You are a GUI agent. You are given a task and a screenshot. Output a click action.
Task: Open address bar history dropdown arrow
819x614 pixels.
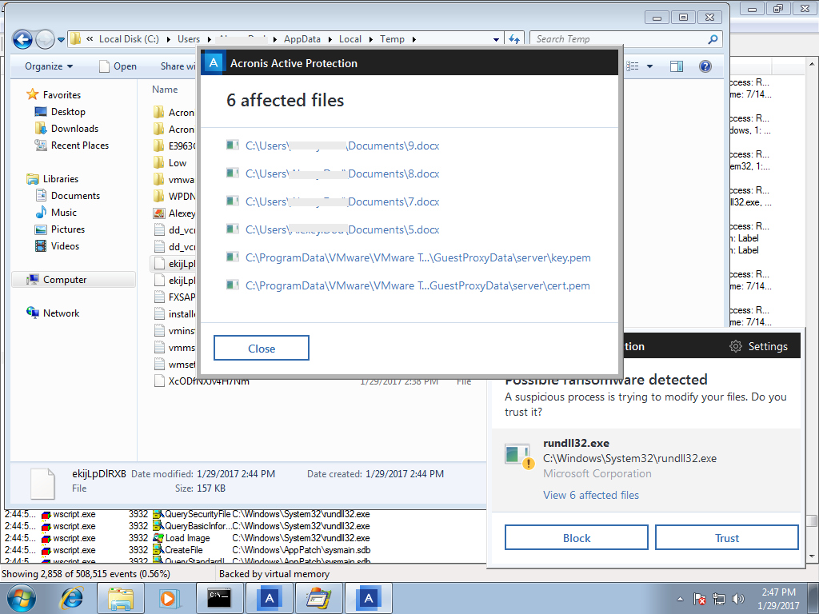tap(496, 39)
